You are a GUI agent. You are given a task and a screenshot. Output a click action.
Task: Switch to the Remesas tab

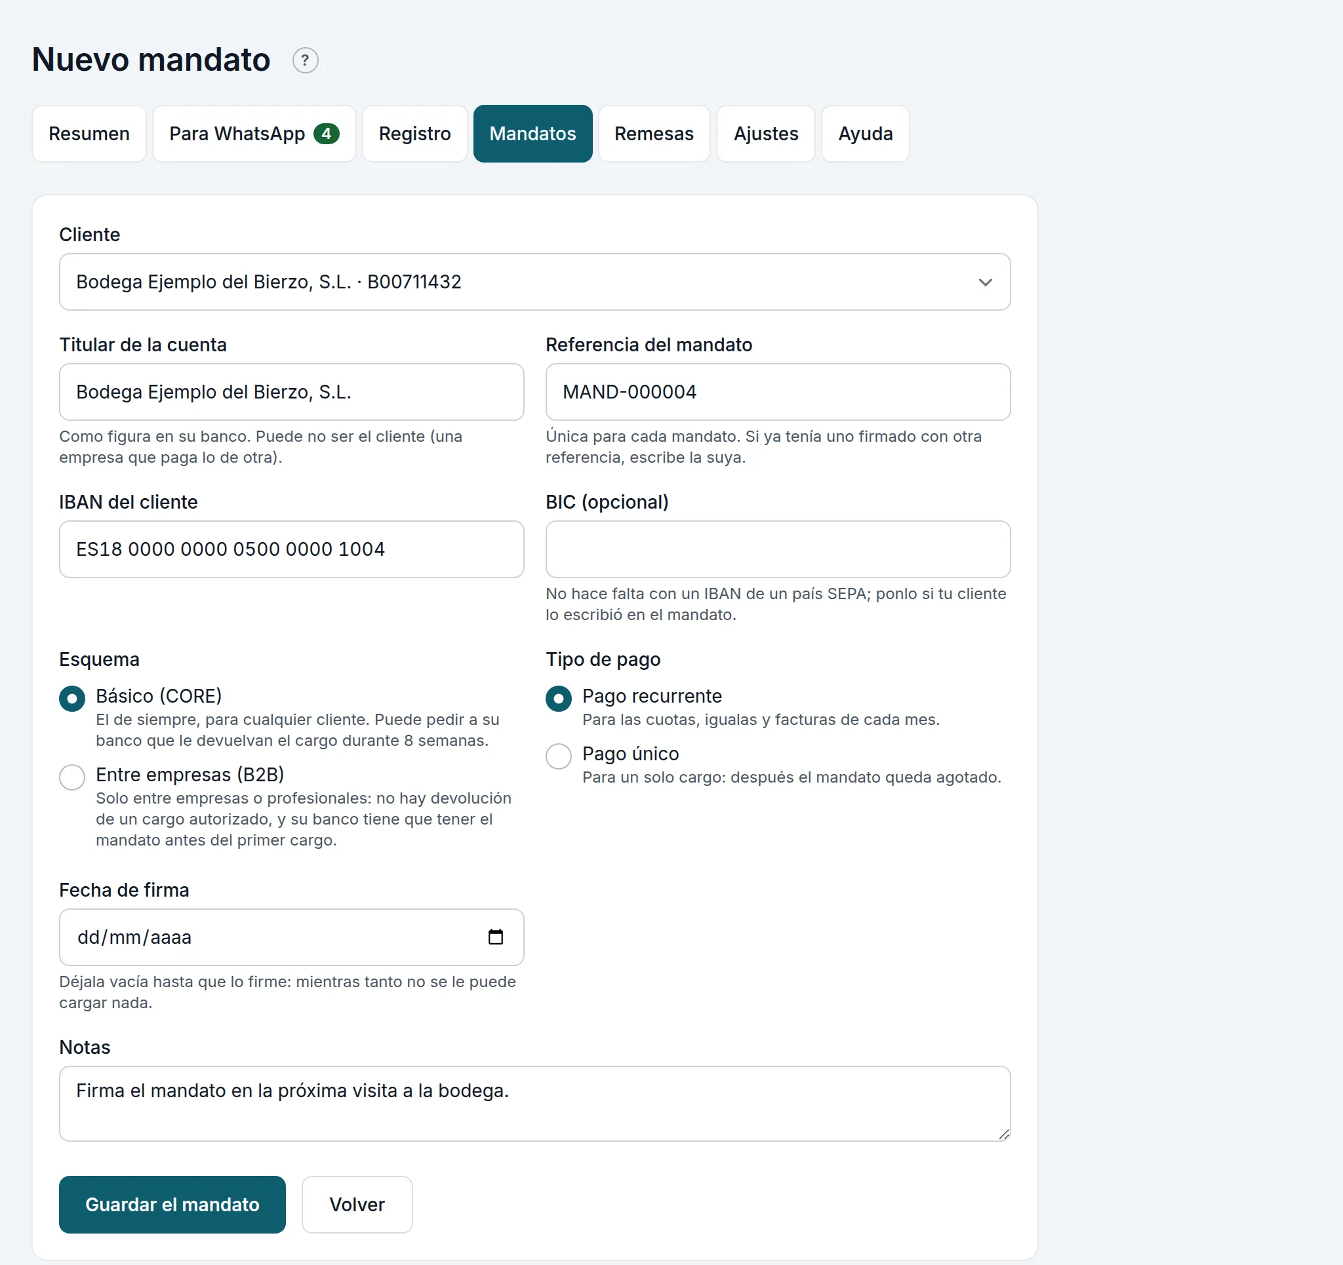(x=654, y=134)
